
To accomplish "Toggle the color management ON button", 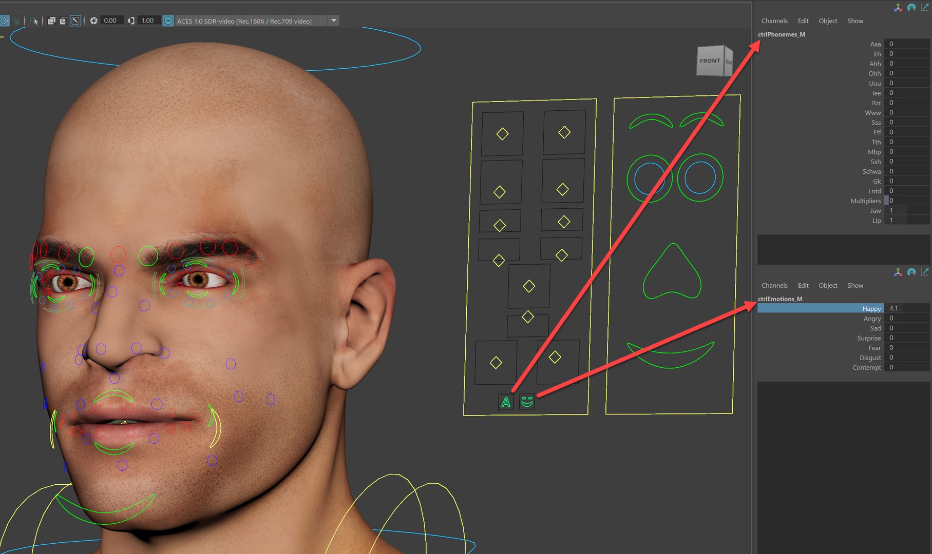I will 168,21.
